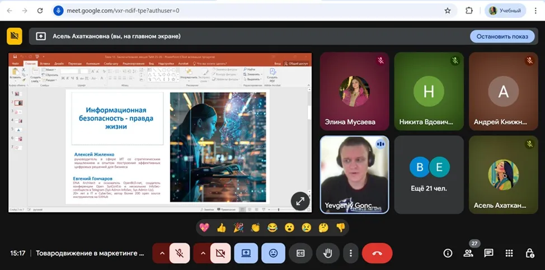Screen dimensions: 545x270
Task: Open the chat messages panel
Action: (x=488, y=253)
